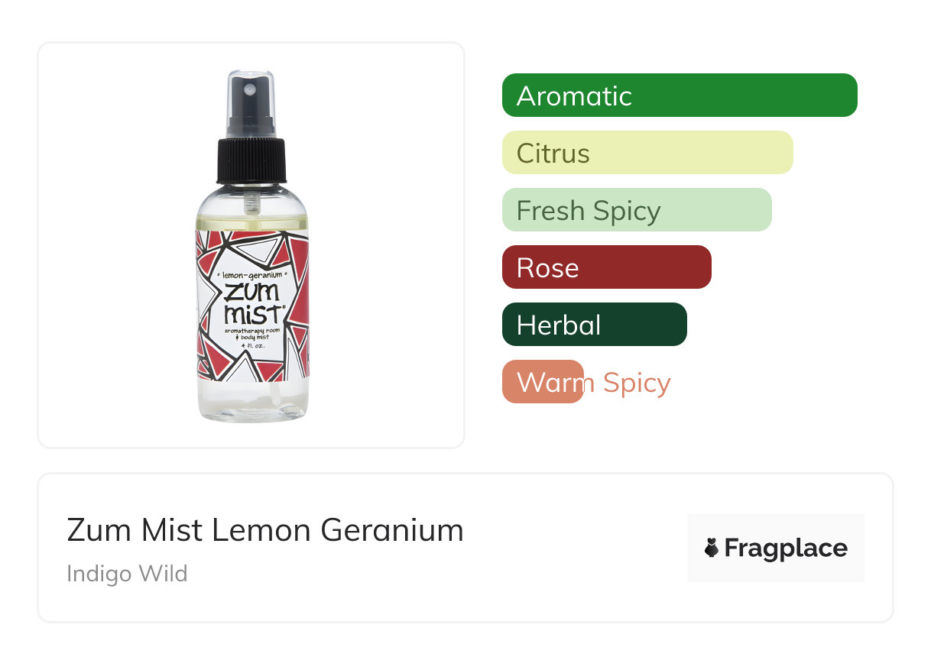931x660 pixels.
Task: Click the Fragplace wordmark text
Action: pyautogui.click(x=785, y=548)
